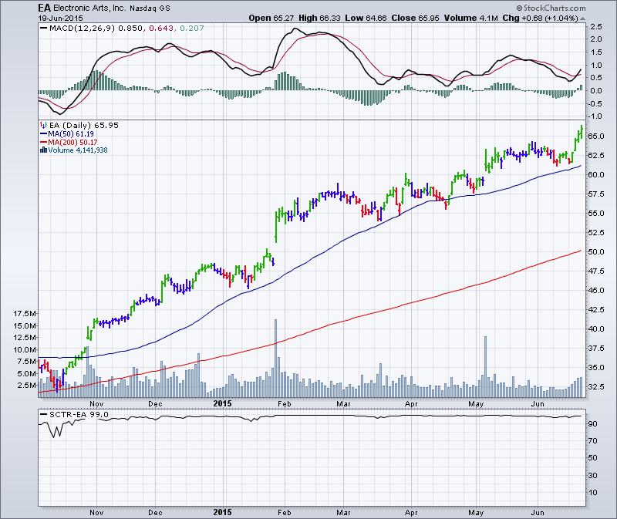This screenshot has height=519, width=617.
Task: Click the May label below the SCTR panel
Action: coord(476,512)
